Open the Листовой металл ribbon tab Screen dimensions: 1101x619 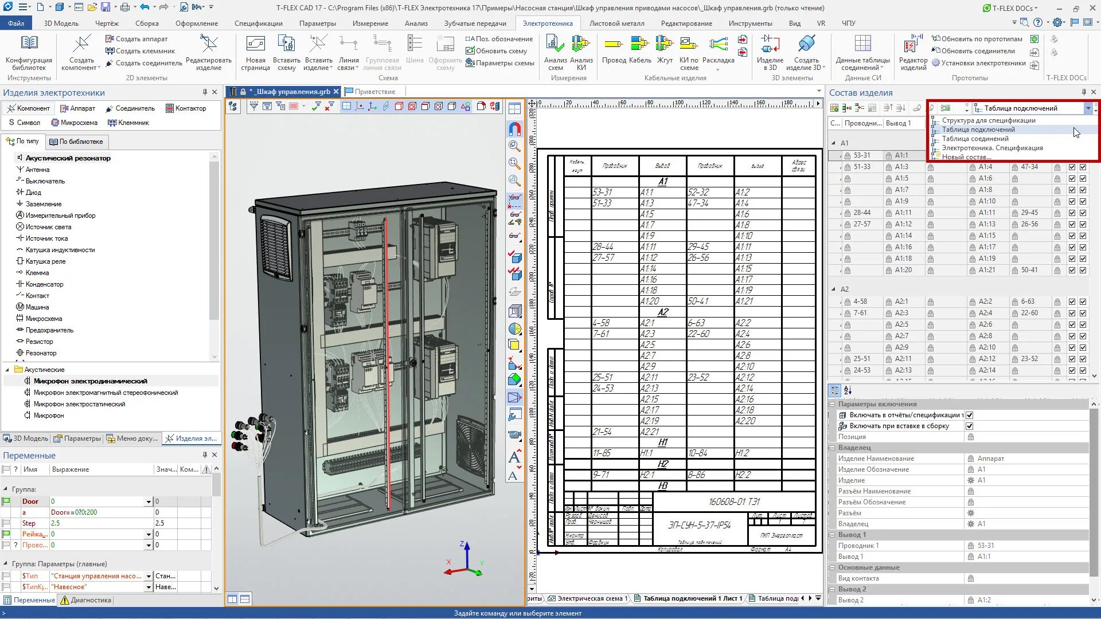[616, 23]
